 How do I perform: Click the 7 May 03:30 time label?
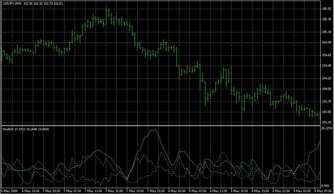(52, 191)
